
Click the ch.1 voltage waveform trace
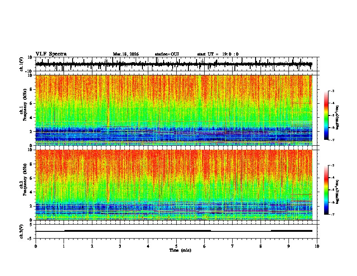coord(174,64)
